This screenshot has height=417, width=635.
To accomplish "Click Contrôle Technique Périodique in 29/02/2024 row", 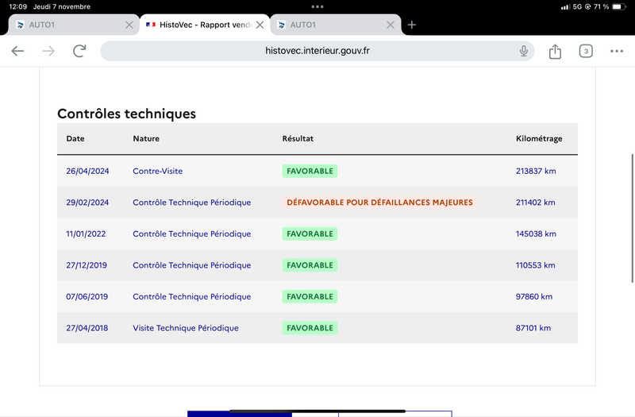I will tap(192, 203).
